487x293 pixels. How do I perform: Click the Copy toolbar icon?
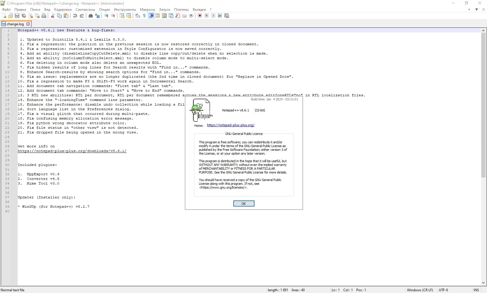tap(59, 16)
